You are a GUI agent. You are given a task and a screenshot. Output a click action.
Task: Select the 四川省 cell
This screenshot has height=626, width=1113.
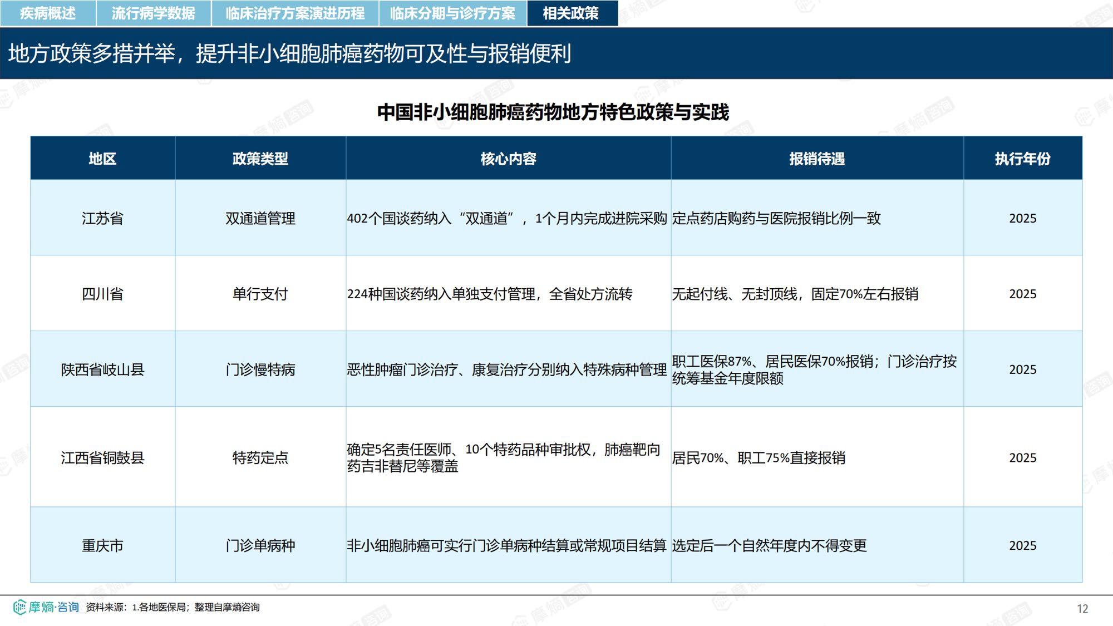pyautogui.click(x=103, y=294)
